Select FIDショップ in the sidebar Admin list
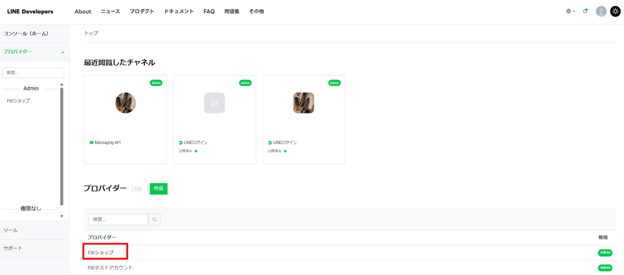Screen dimensions: 624x275 tap(18, 101)
